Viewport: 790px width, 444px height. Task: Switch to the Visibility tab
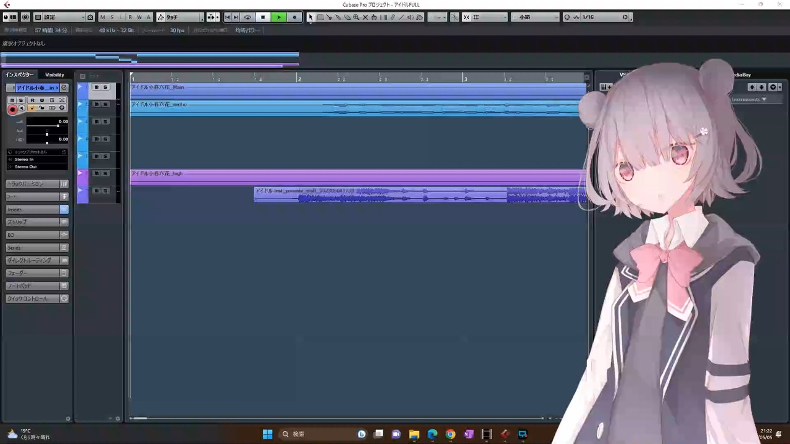(54, 75)
